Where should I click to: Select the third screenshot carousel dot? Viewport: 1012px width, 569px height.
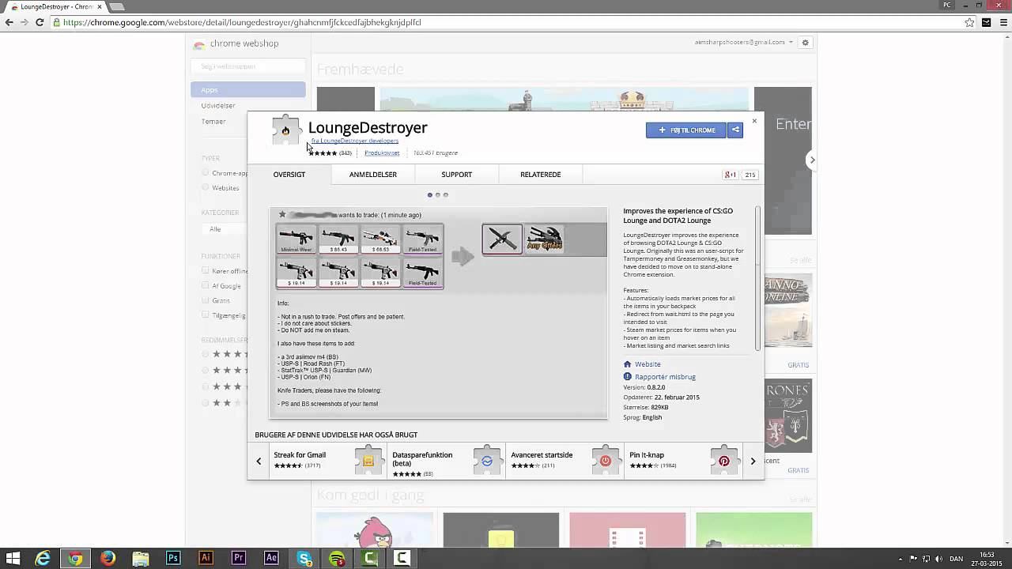coord(445,195)
